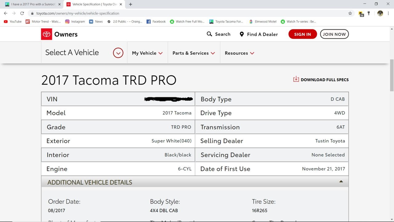Bookmark this page with the star icon
The image size is (394, 222).
point(350,13)
